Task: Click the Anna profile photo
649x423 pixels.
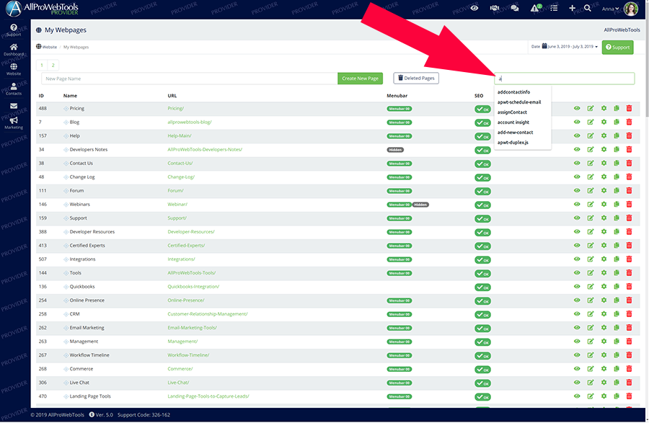Action: pos(631,9)
